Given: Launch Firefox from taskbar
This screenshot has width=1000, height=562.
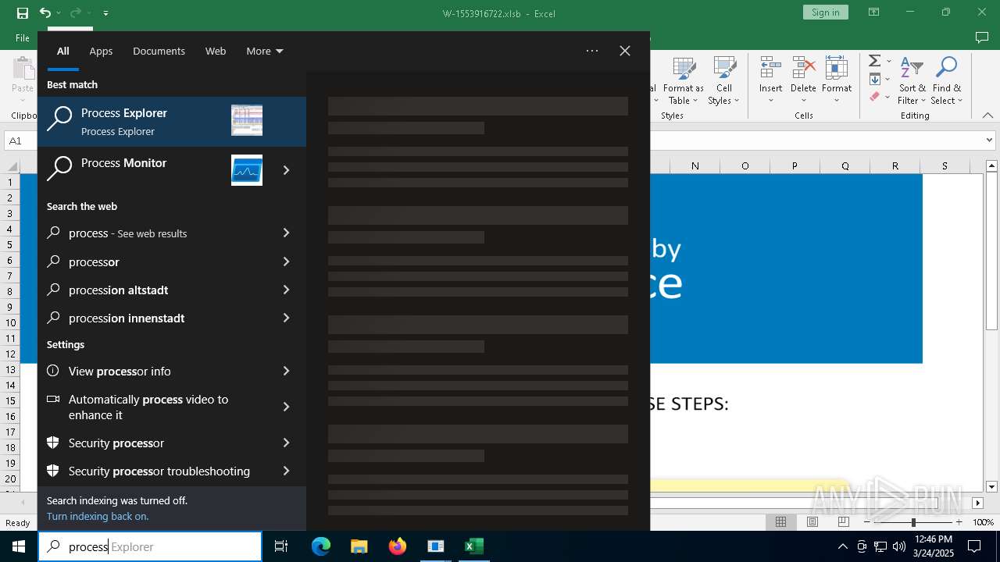Looking at the screenshot, I should 398,546.
